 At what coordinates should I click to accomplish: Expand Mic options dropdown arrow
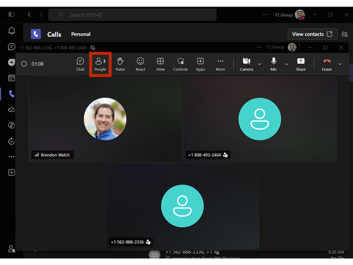[286, 64]
